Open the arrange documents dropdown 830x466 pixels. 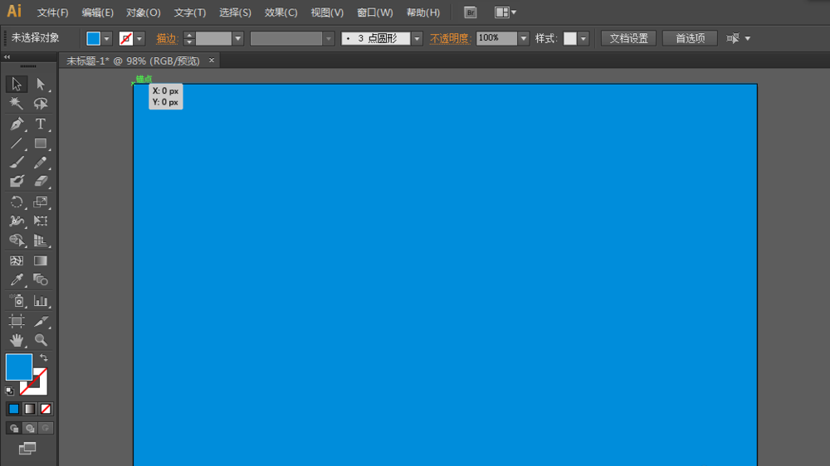point(505,12)
